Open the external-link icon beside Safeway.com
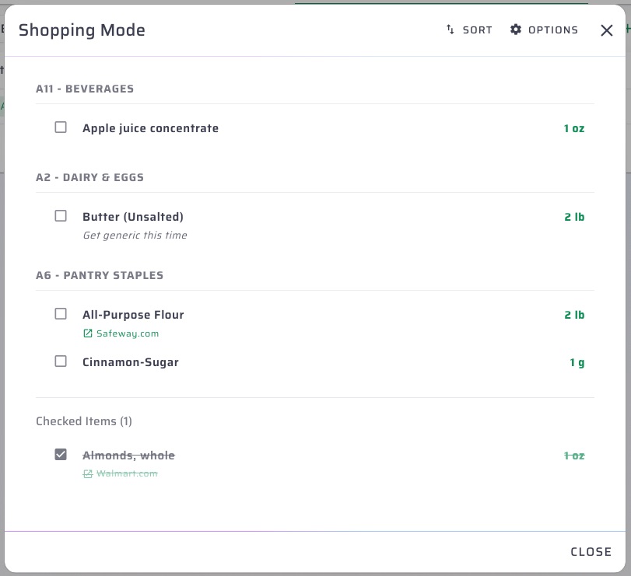Screen dimensions: 631x576 pos(87,333)
